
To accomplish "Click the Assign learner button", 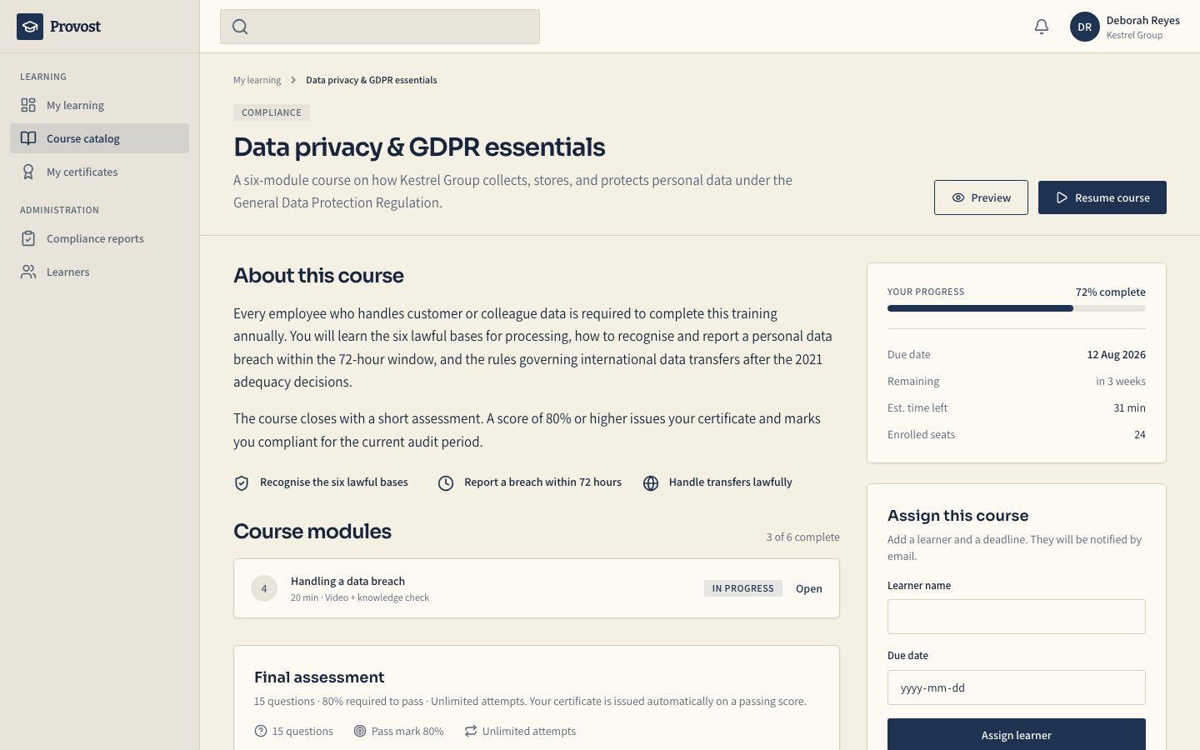I will pyautogui.click(x=1017, y=734).
